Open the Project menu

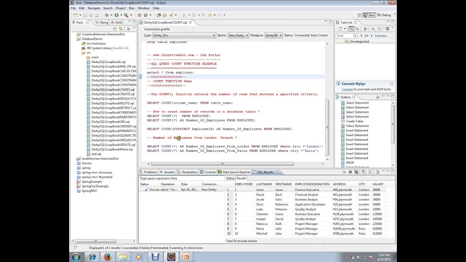coord(121,8)
